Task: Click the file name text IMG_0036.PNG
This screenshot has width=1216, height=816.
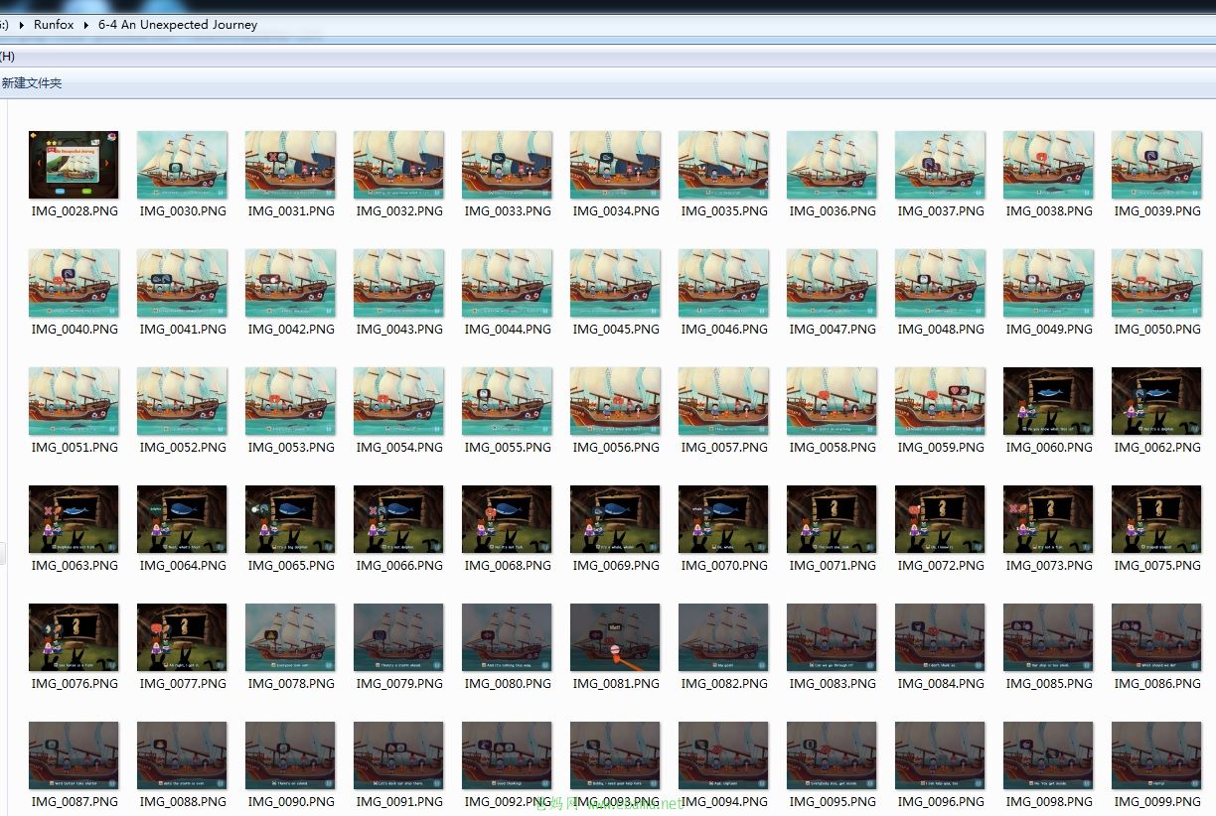Action: pos(833,211)
